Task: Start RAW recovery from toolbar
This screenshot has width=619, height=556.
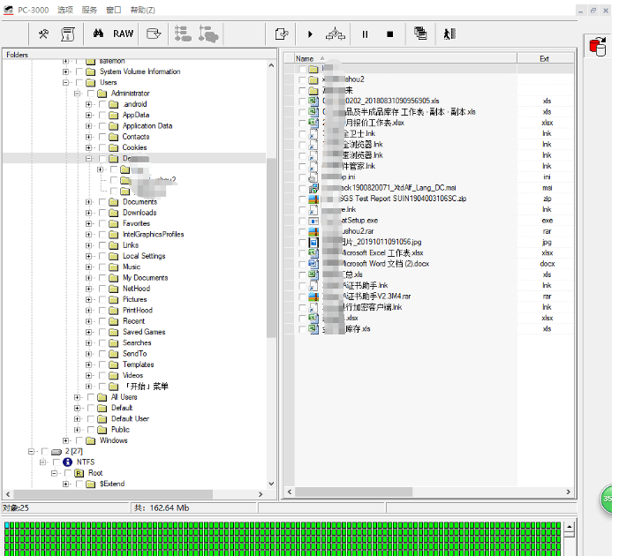Action: point(123,34)
